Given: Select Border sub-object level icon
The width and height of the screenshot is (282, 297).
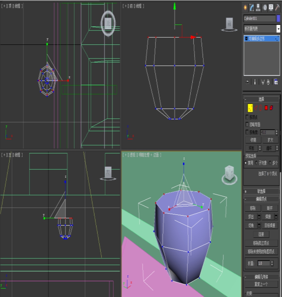Looking at the screenshot, I should coord(260,108).
